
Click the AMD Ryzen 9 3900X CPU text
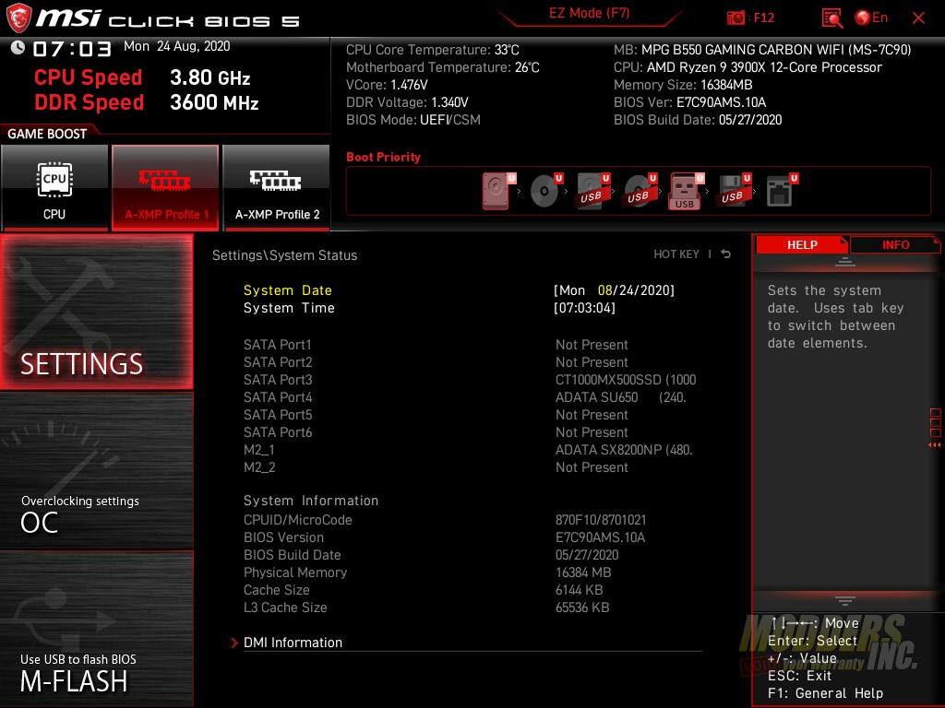(x=748, y=66)
